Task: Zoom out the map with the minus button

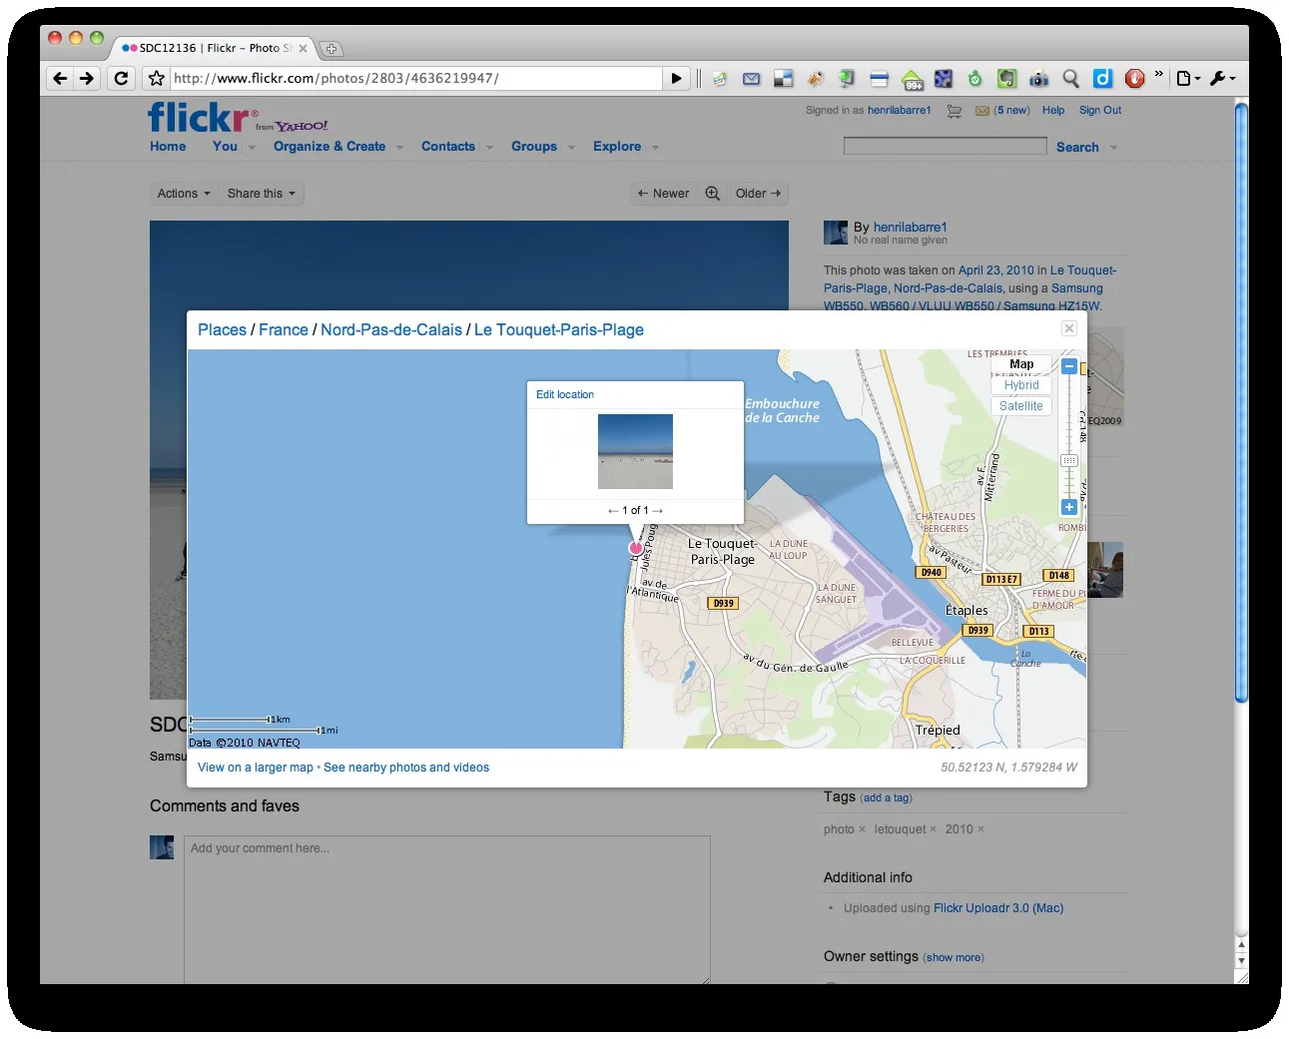Action: point(1068,366)
